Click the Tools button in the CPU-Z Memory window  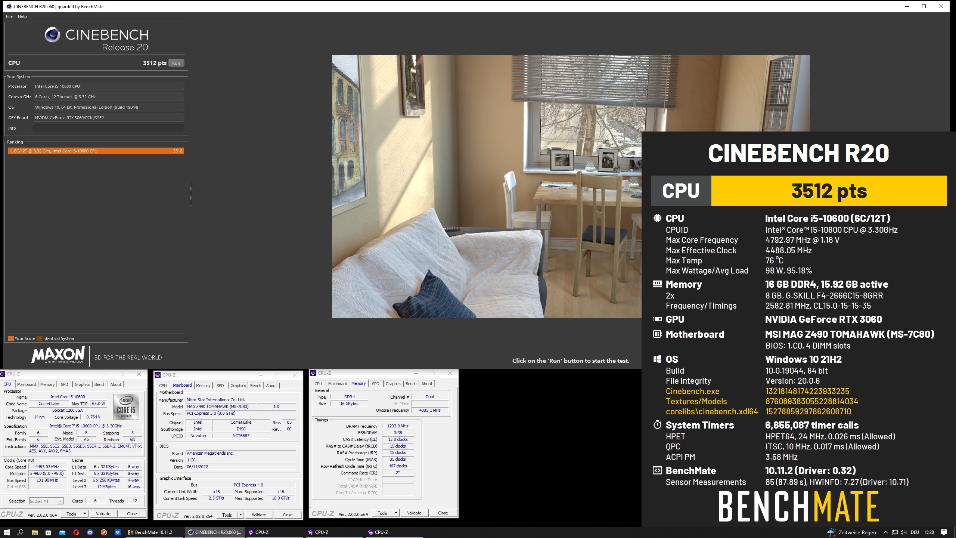tap(382, 513)
